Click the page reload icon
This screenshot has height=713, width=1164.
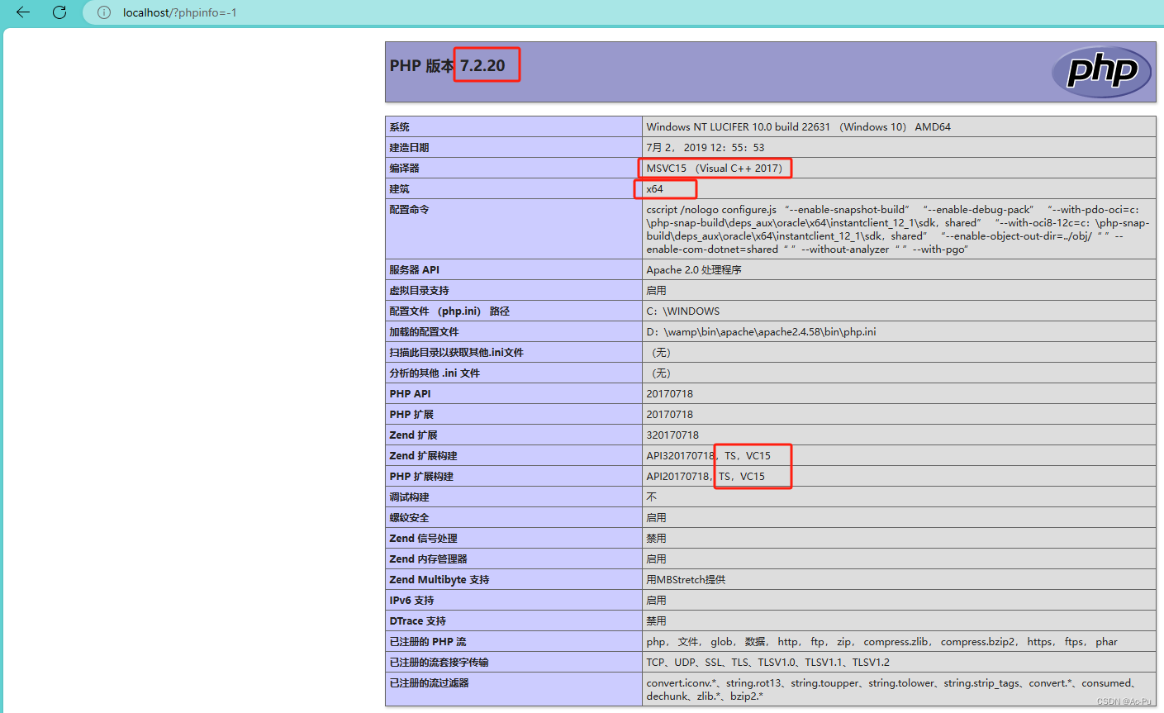(x=59, y=12)
